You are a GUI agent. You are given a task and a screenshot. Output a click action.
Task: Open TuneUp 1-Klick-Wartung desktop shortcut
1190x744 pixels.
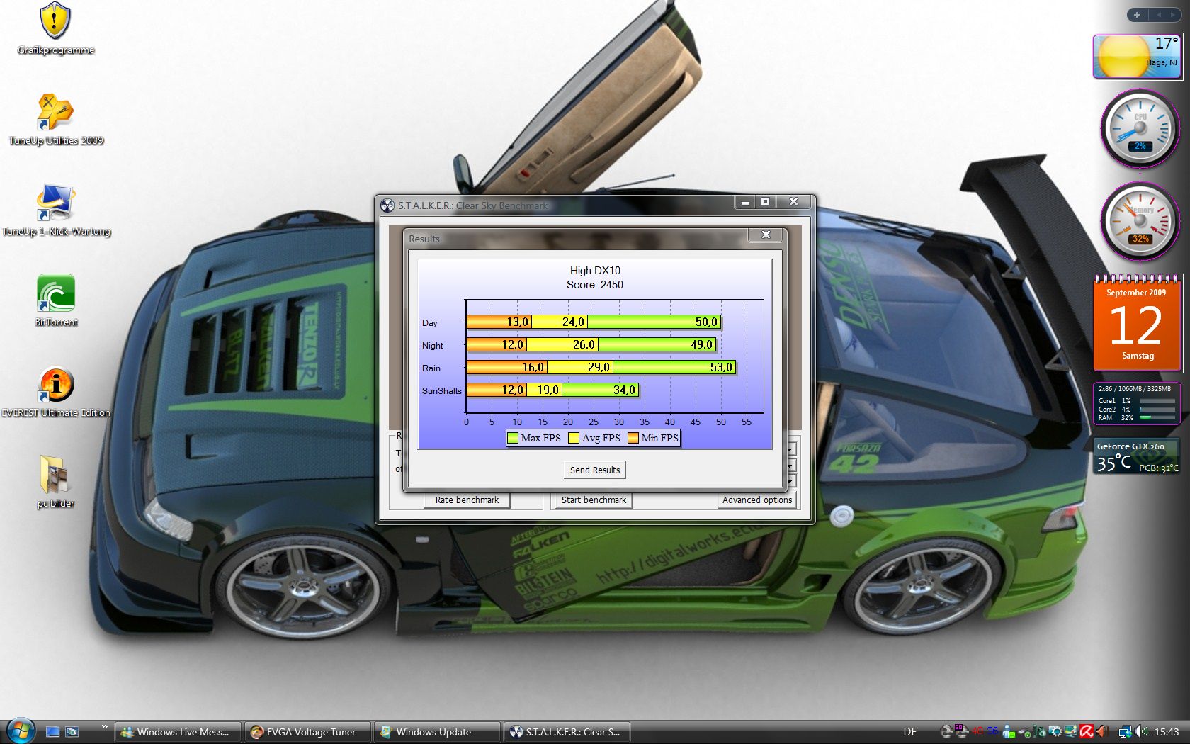(56, 210)
